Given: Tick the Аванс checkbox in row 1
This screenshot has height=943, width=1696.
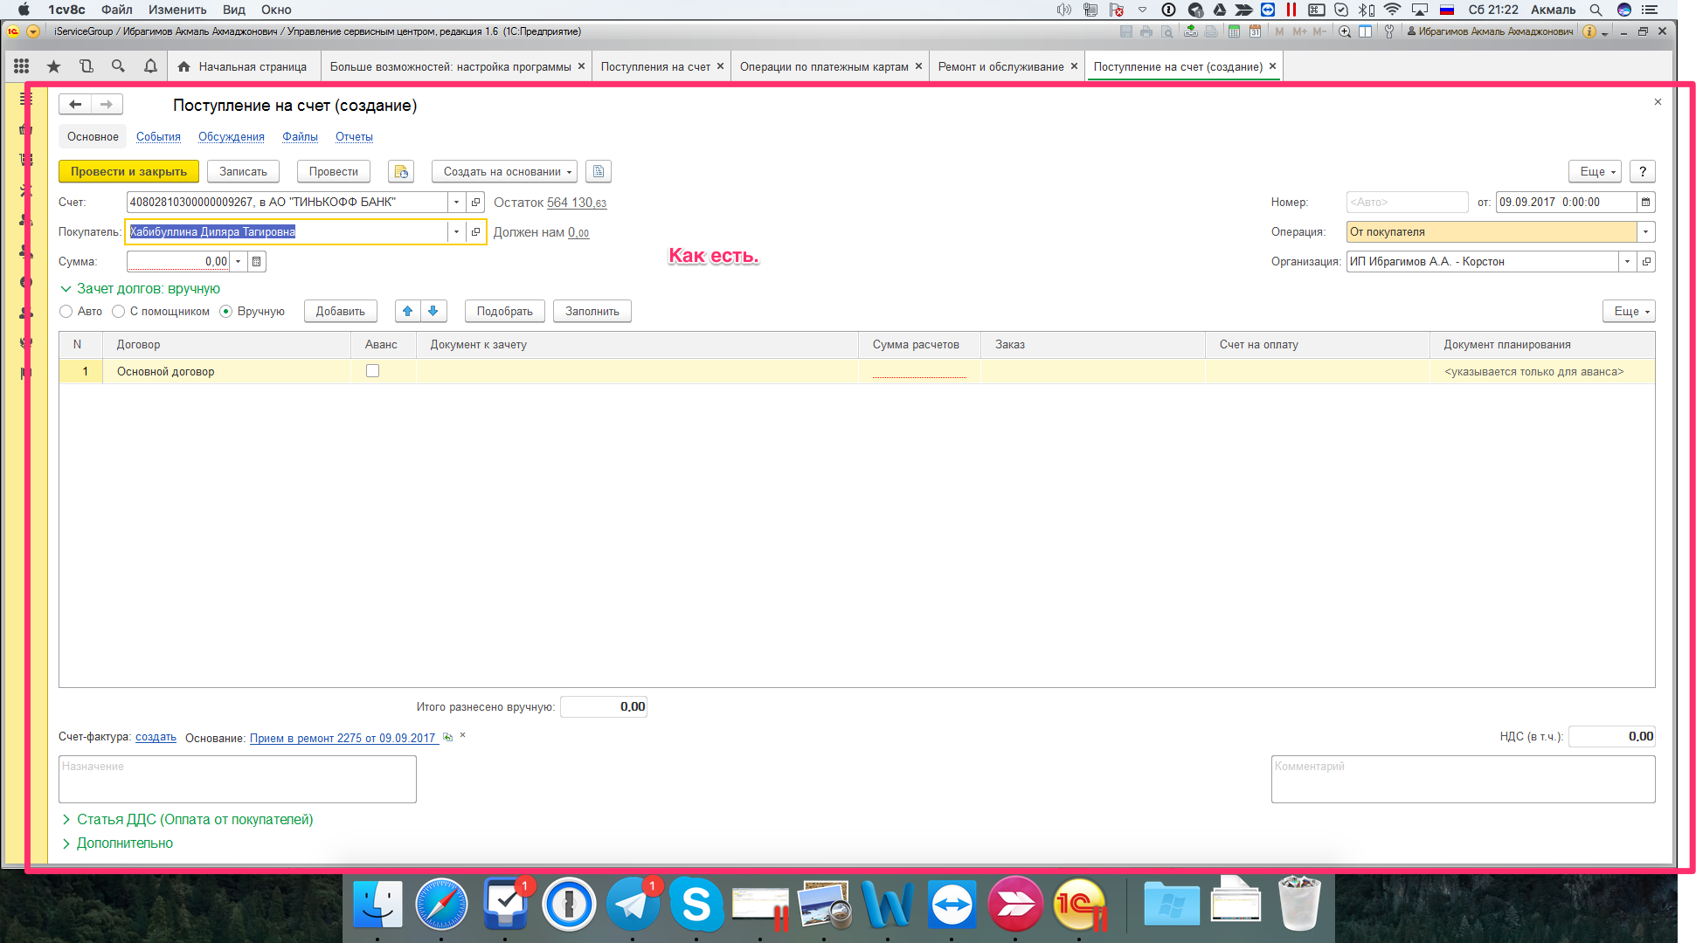Looking at the screenshot, I should 373,371.
